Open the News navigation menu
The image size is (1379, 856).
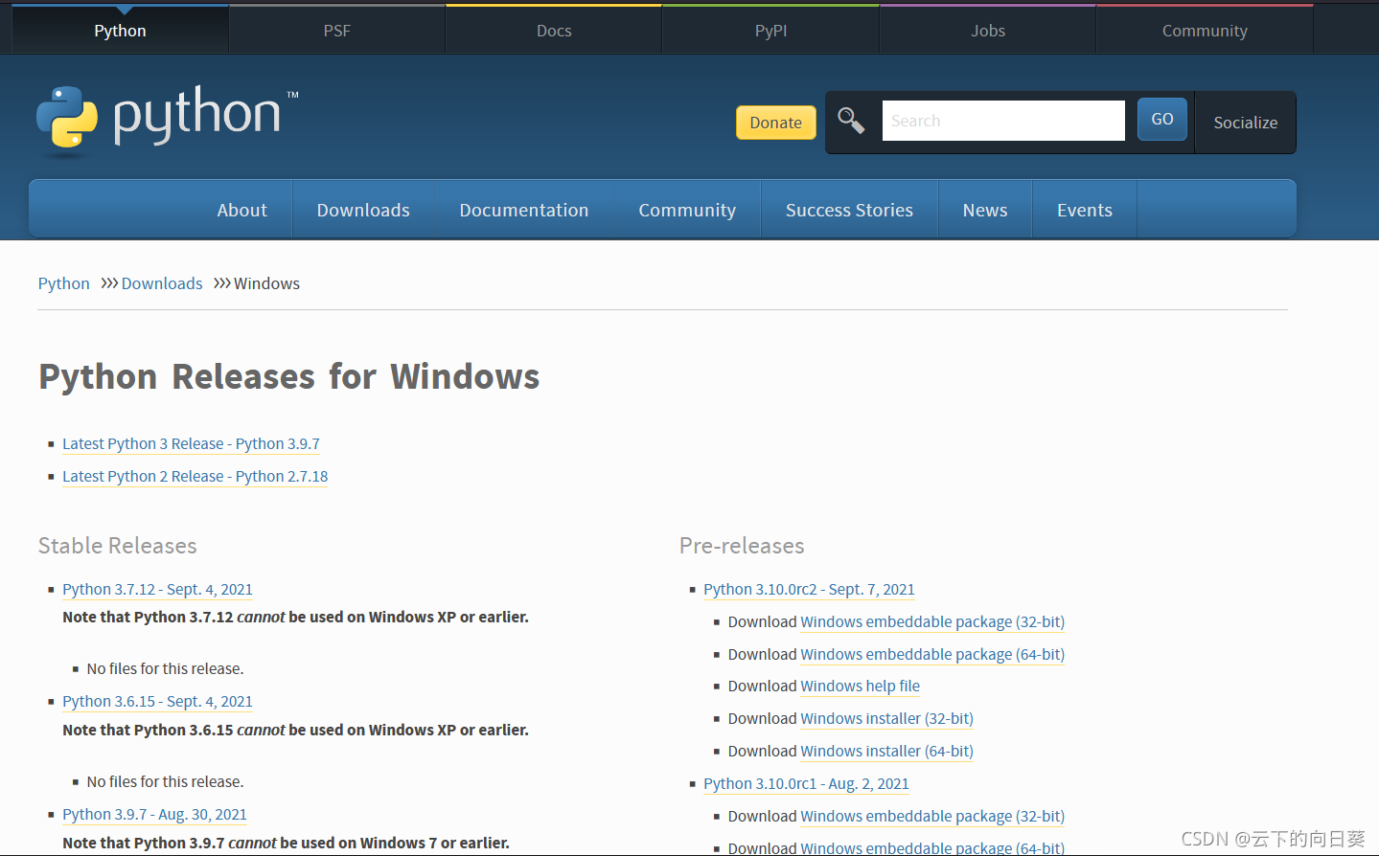985,210
